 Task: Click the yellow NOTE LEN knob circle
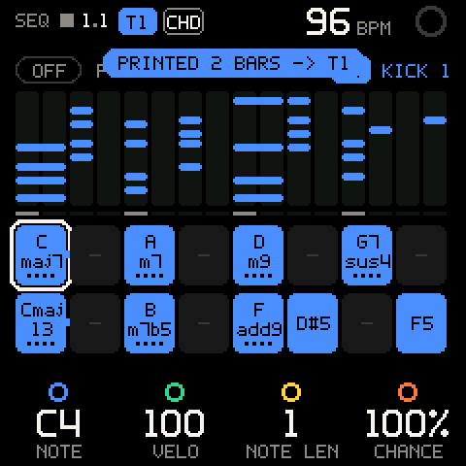click(291, 392)
